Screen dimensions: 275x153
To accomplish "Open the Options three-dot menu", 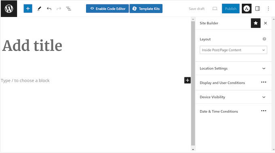I will tap(268, 8).
